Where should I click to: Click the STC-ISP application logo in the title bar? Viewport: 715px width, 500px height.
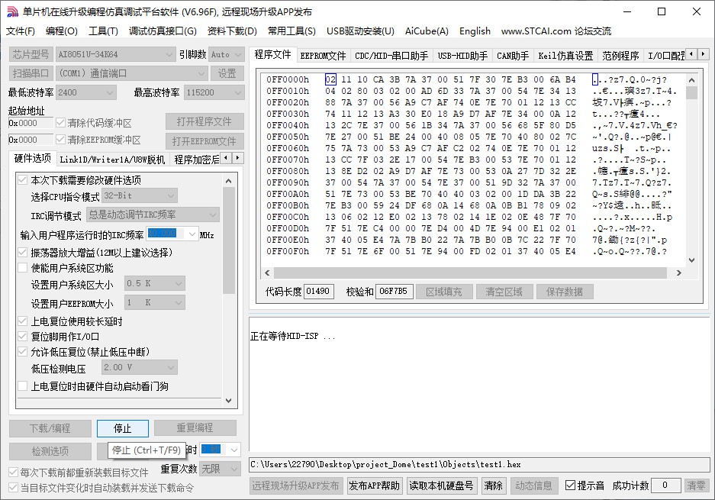pos(11,11)
